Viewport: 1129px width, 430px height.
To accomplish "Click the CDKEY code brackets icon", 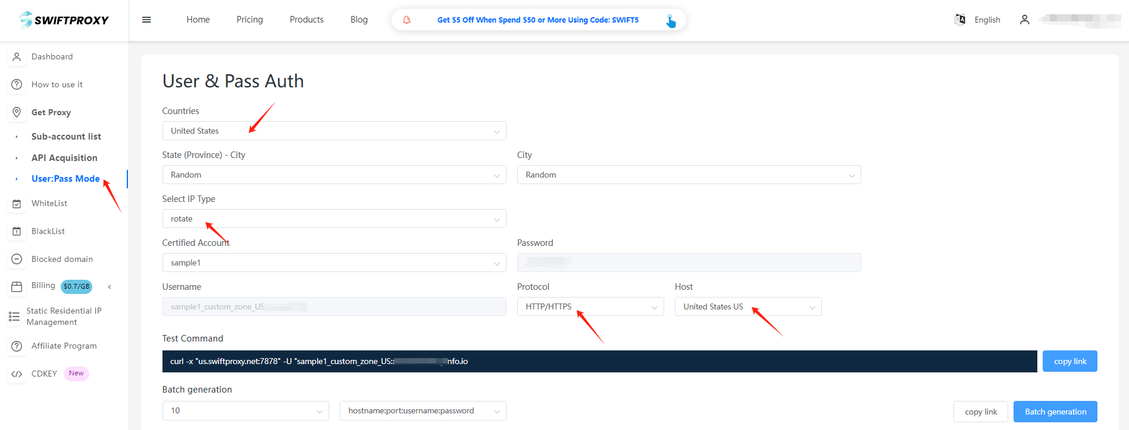I will point(17,374).
